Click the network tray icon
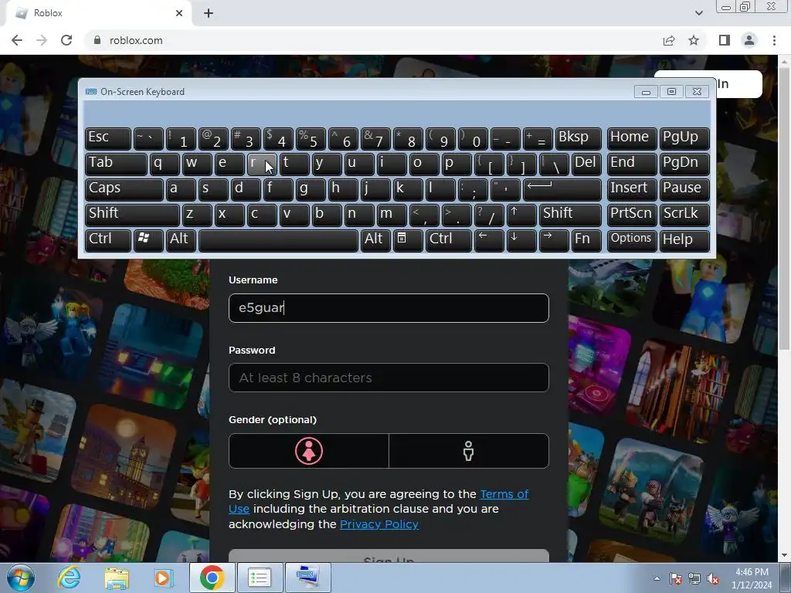791x593 pixels. pyautogui.click(x=694, y=579)
